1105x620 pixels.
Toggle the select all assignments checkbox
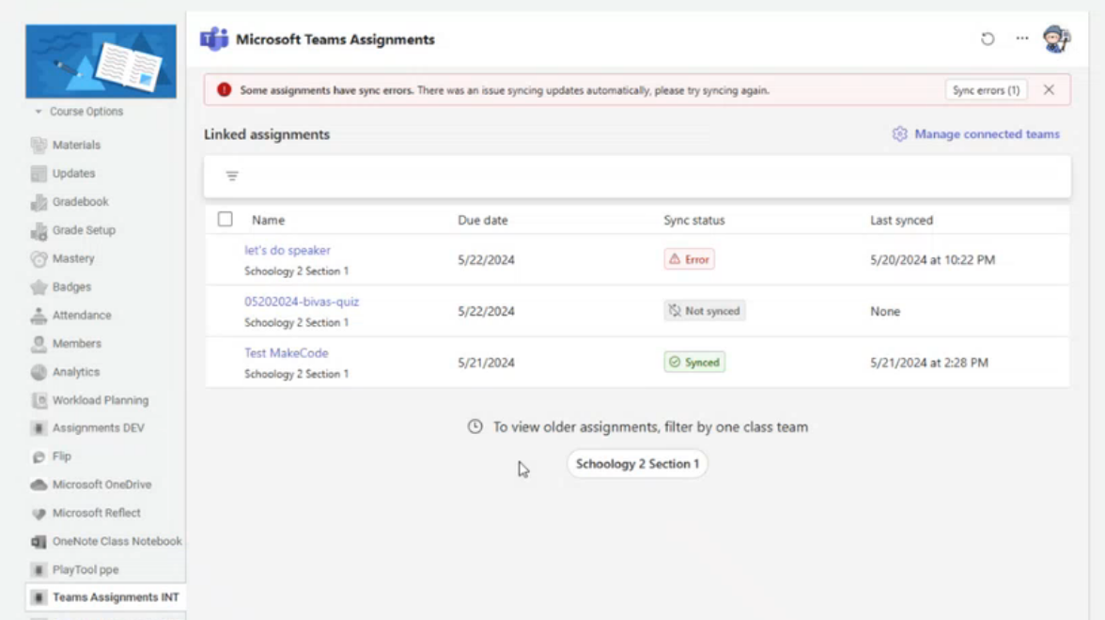(x=225, y=219)
